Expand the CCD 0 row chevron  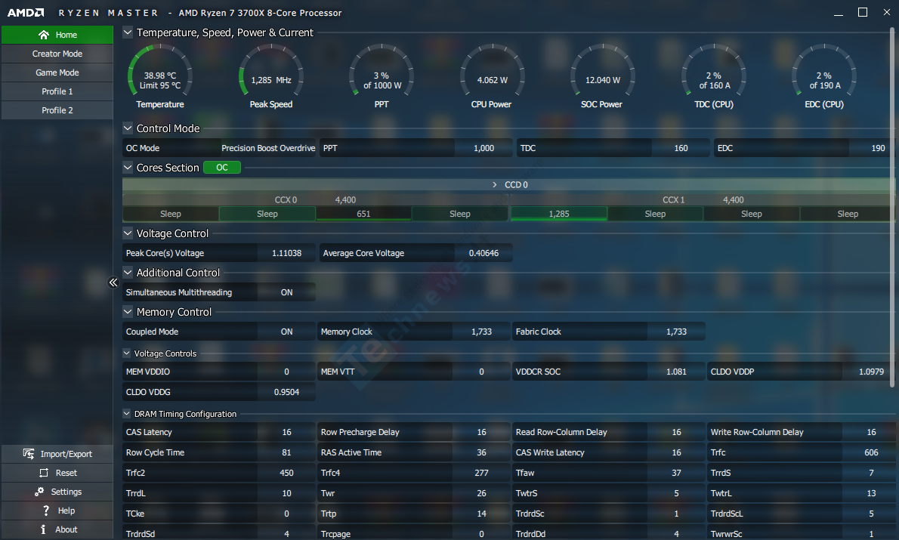(x=495, y=184)
